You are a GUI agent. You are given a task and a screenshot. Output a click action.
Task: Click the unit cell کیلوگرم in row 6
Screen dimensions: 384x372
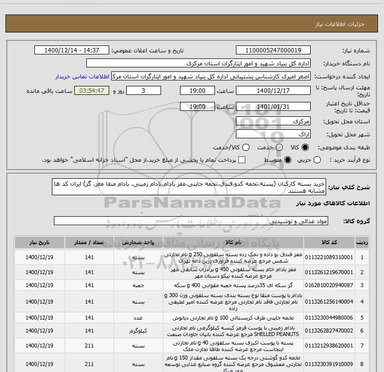pyautogui.click(x=138, y=331)
